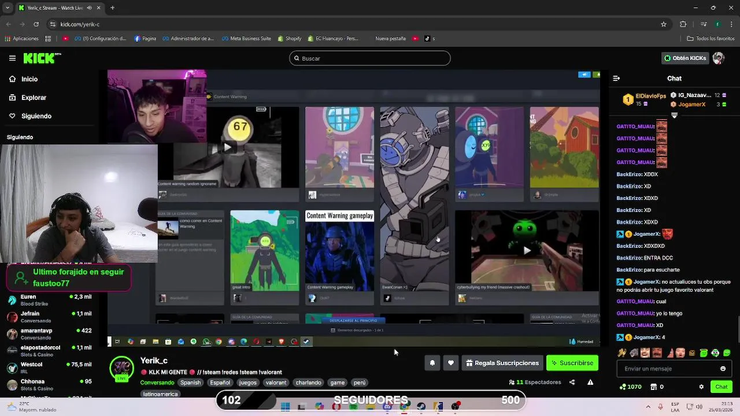Open Steam from the taskbar

[x=421, y=407]
